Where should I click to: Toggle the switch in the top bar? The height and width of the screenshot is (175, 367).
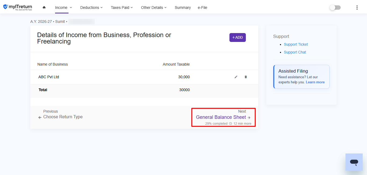pos(335,8)
